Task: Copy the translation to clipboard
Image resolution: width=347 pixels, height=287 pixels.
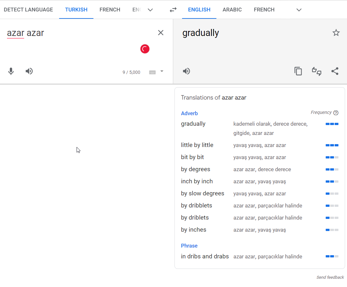Action: [x=298, y=71]
